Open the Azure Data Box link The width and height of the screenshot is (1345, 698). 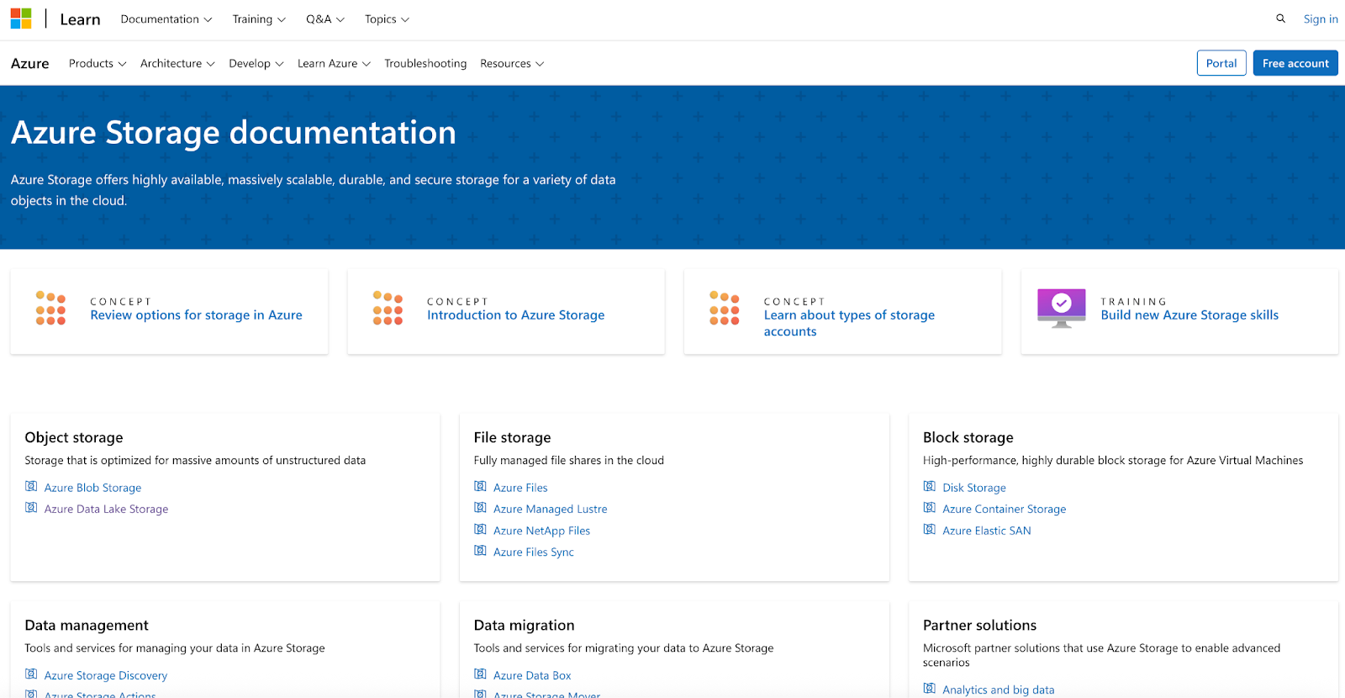pos(532,675)
